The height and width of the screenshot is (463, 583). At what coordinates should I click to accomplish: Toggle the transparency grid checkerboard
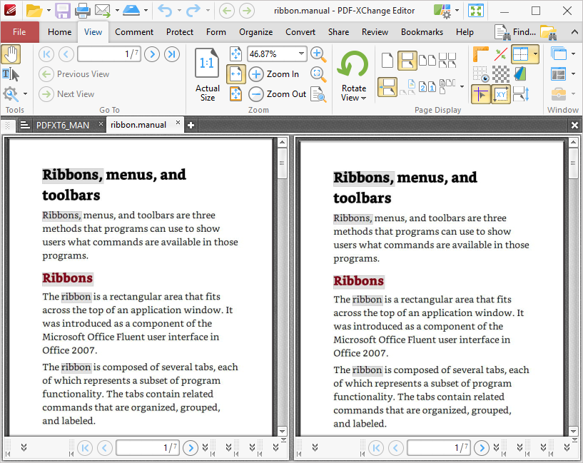[501, 74]
